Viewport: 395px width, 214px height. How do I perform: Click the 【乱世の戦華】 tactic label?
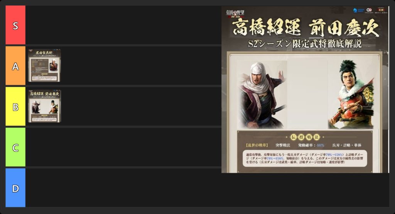point(257,145)
